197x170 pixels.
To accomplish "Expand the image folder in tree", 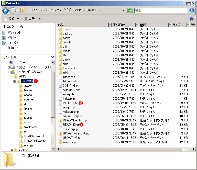I will click(x=17, y=109).
